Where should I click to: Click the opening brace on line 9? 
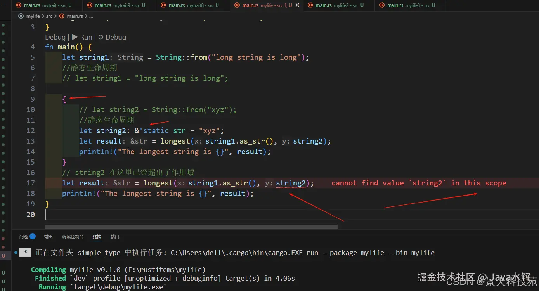tap(64, 99)
